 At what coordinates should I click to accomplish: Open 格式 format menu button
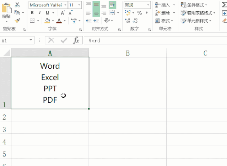[164, 21]
